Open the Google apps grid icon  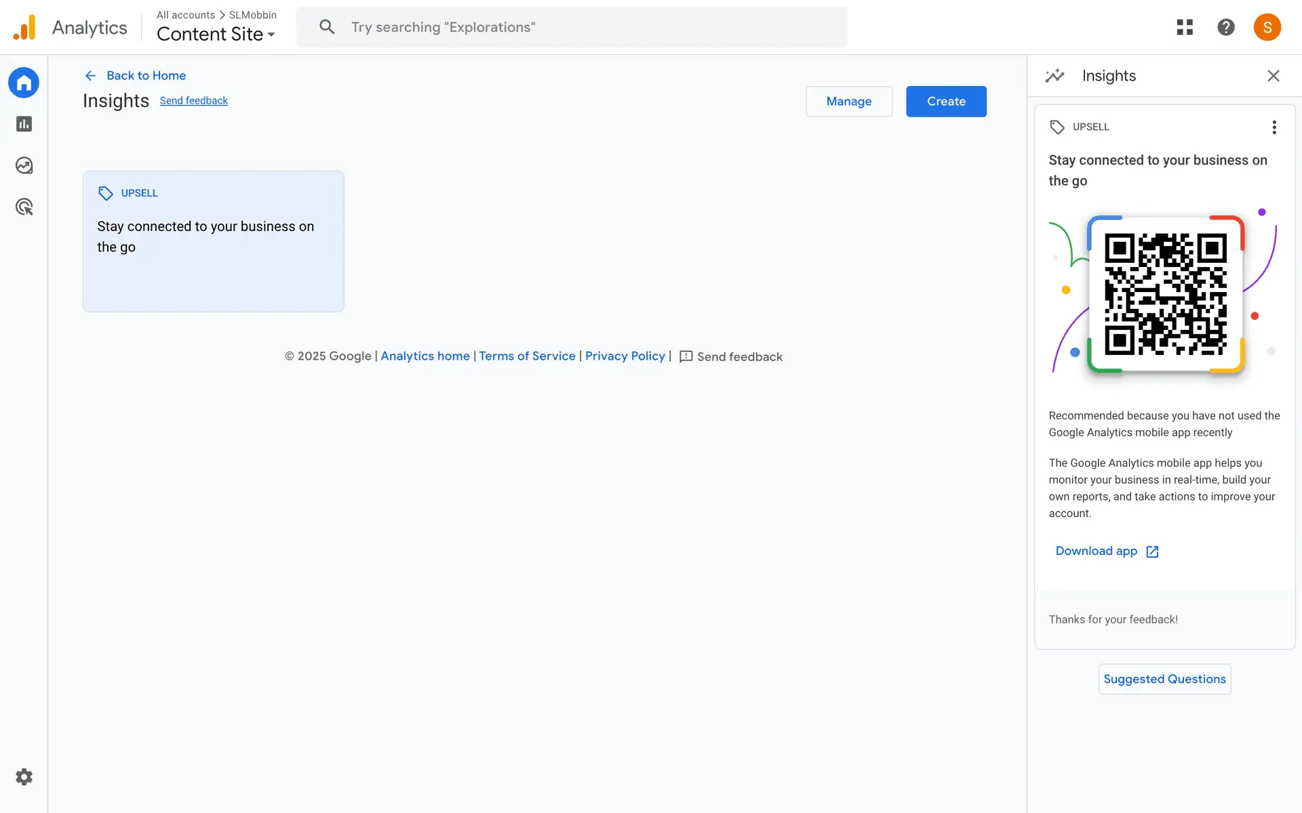point(1185,27)
